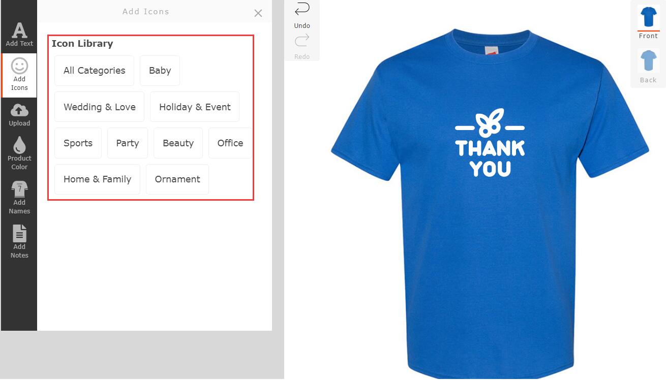Select the Party icon category
Screen dimensions: 666x380
[127, 143]
